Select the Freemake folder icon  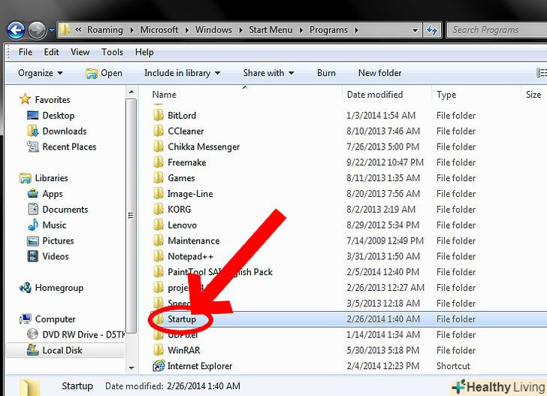pyautogui.click(x=159, y=162)
